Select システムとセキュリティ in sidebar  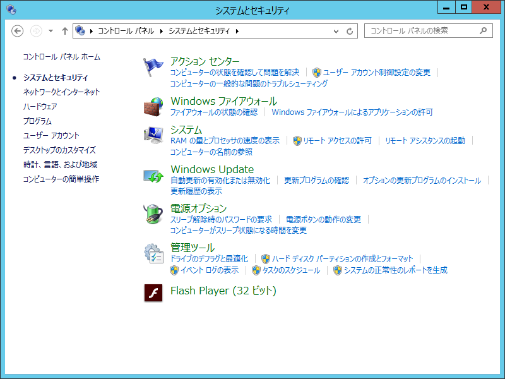[x=56, y=78]
